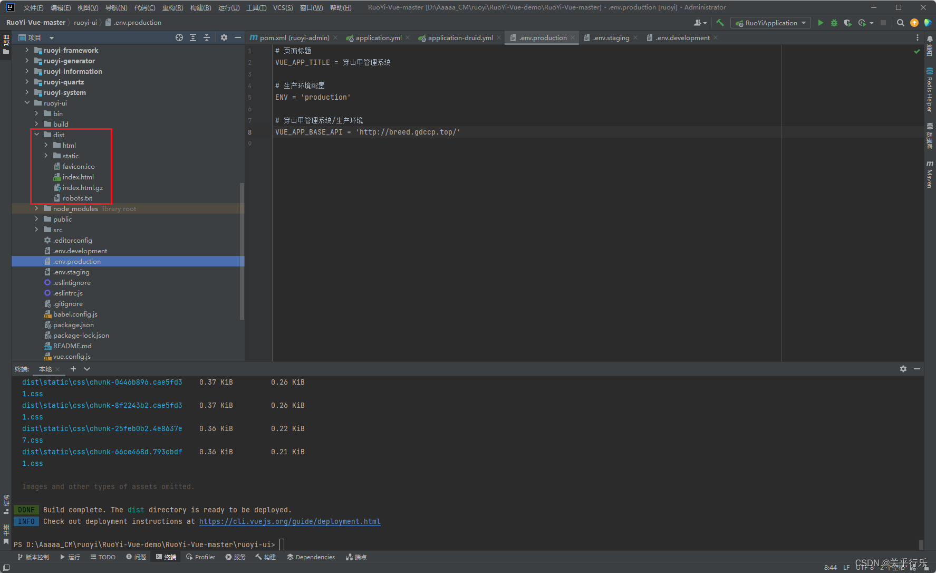Expand ruoyi-framework module
This screenshot has height=573, width=936.
[x=27, y=50]
